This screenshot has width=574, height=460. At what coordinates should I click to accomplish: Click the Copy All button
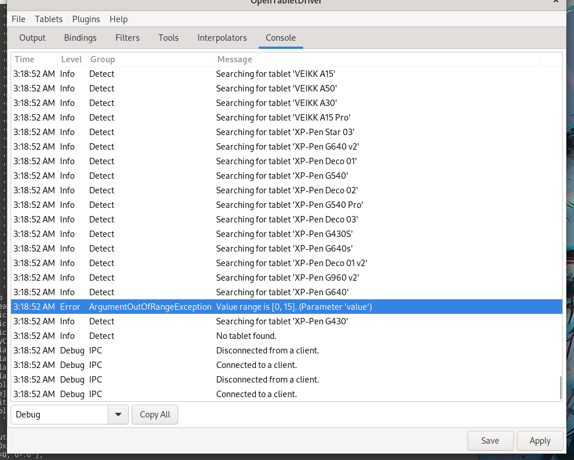(x=154, y=414)
